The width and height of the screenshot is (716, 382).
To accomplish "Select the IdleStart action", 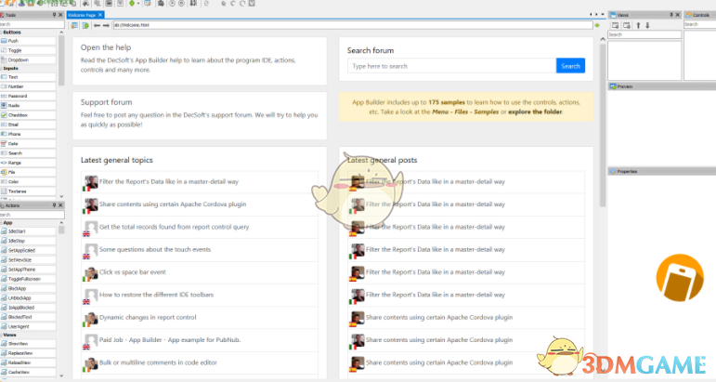I will pyautogui.click(x=28, y=231).
